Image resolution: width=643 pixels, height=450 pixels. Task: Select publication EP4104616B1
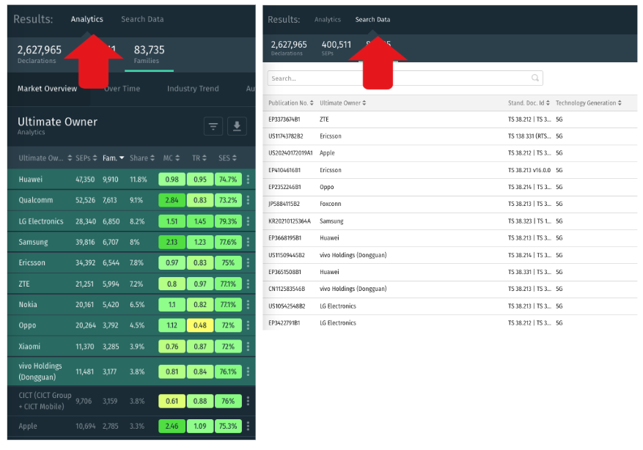(x=450, y=170)
